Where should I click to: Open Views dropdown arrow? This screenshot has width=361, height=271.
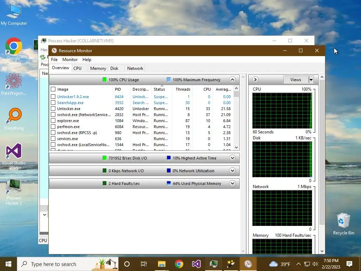pos(311,80)
